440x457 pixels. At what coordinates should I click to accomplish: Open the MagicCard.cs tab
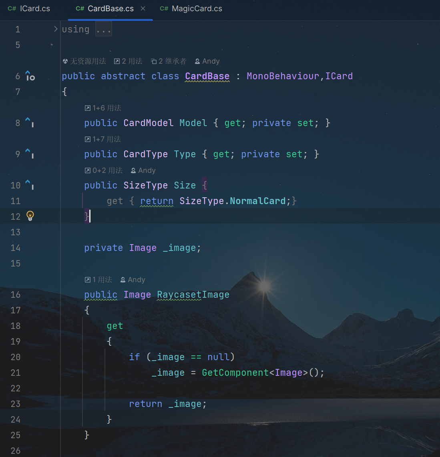[191, 9]
